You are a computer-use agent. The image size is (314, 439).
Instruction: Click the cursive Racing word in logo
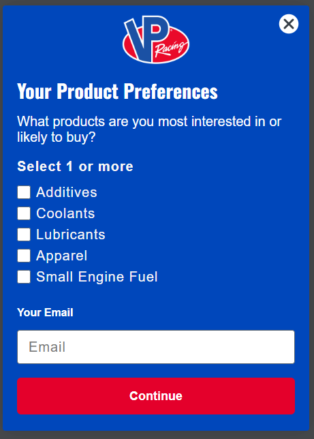pyautogui.click(x=171, y=48)
